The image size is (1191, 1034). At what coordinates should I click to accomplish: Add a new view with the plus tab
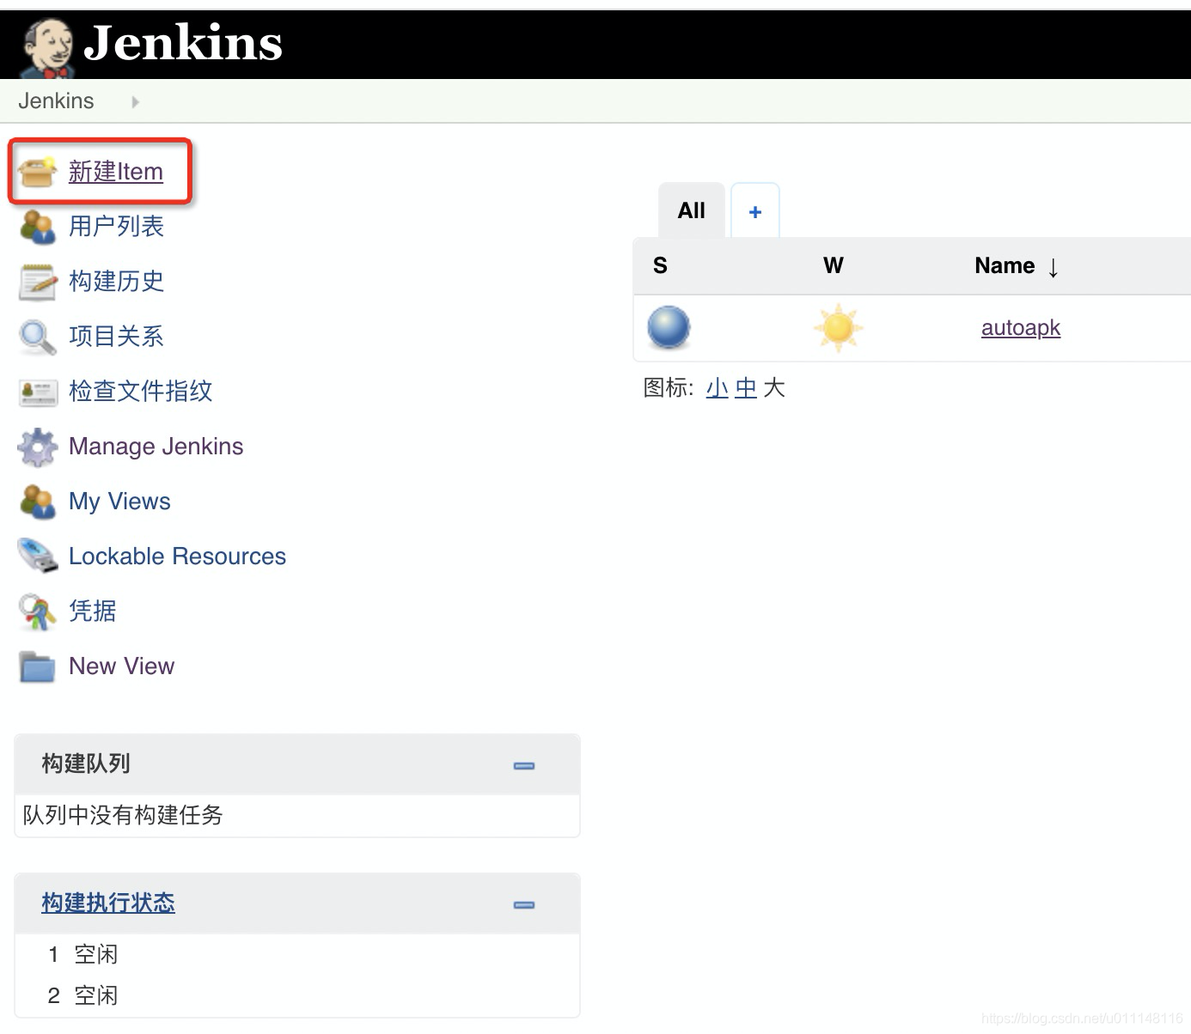(x=755, y=211)
